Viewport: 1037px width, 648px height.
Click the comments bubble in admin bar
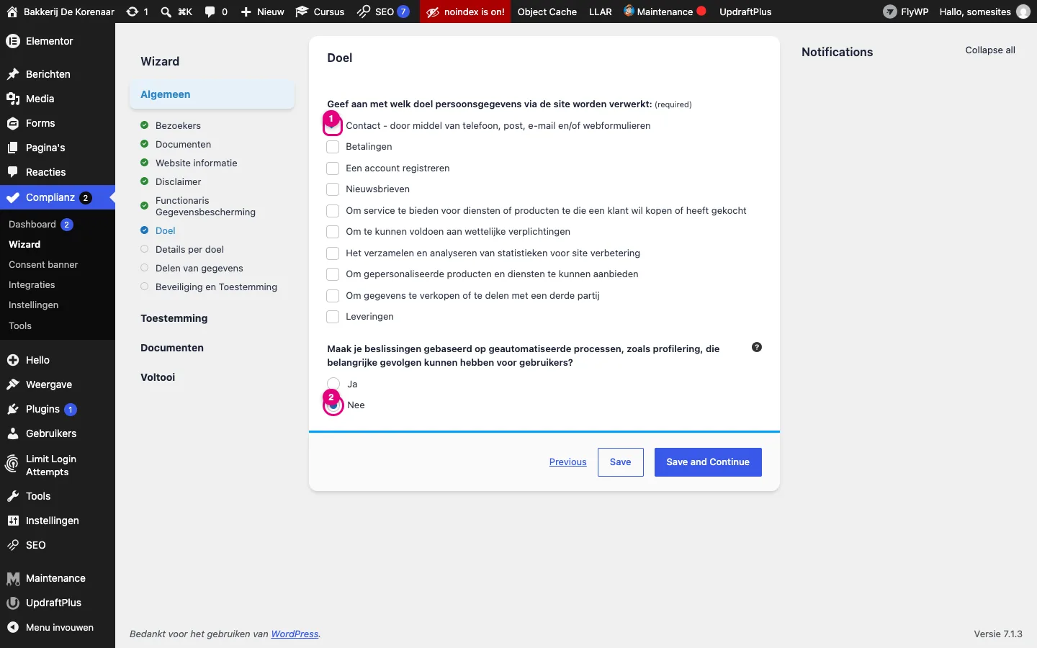[x=210, y=12]
